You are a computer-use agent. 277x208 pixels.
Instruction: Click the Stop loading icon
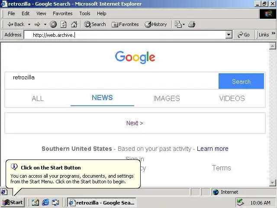click(x=53, y=24)
